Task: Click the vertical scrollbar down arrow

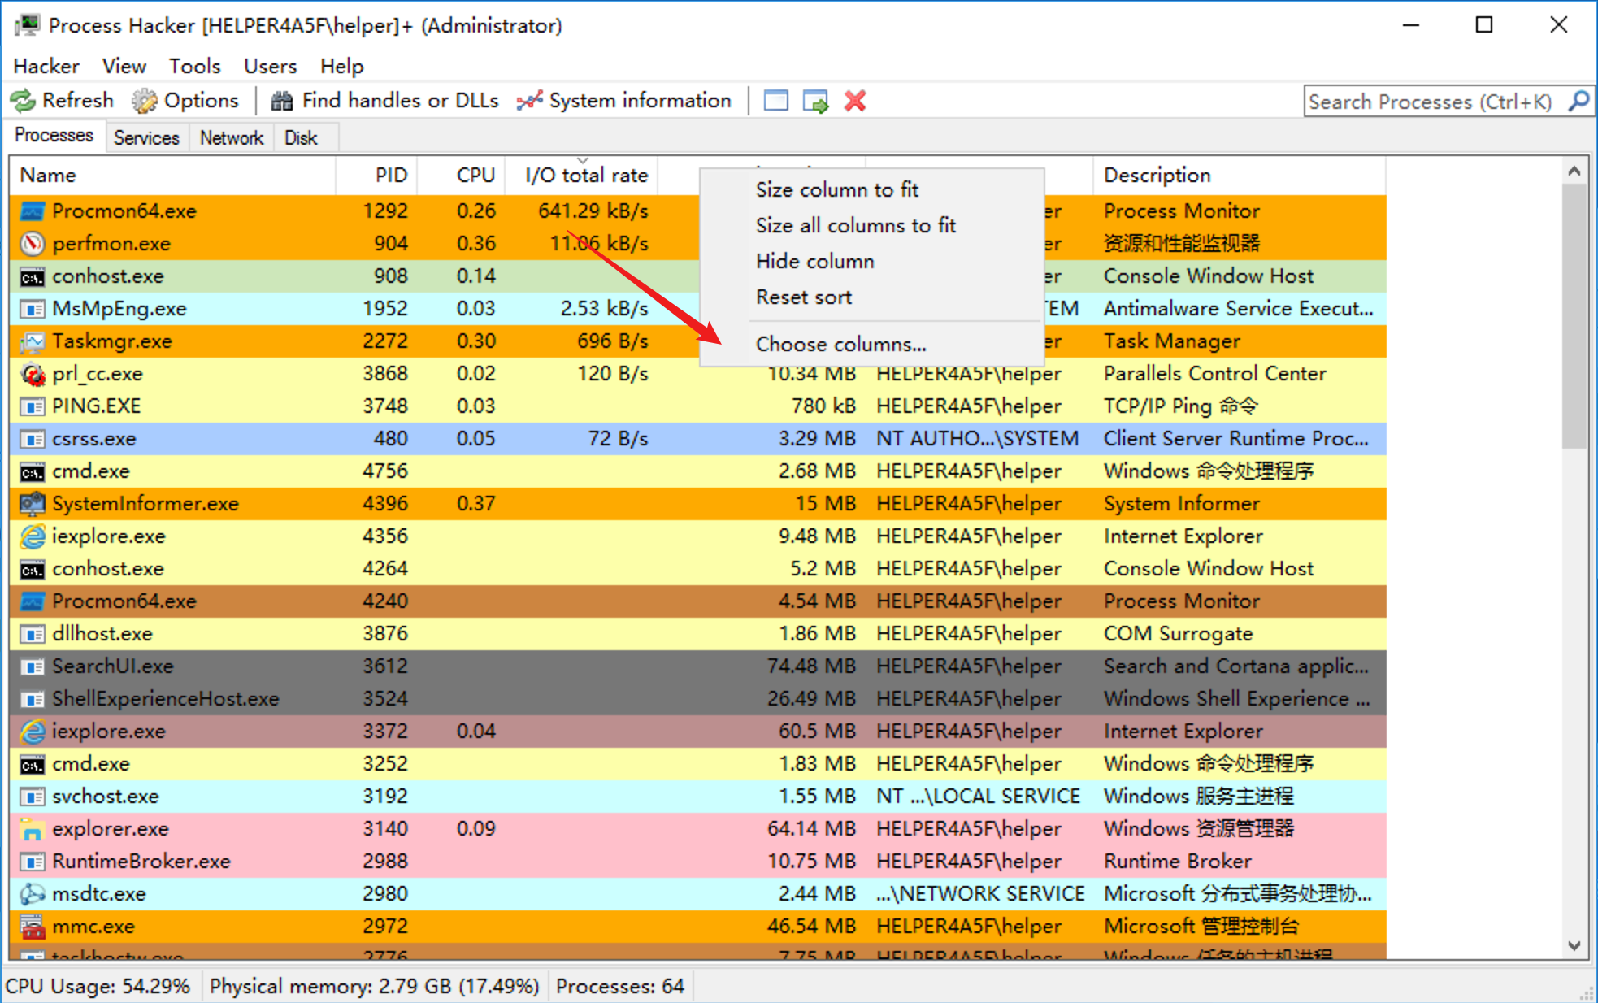Action: point(1574,945)
